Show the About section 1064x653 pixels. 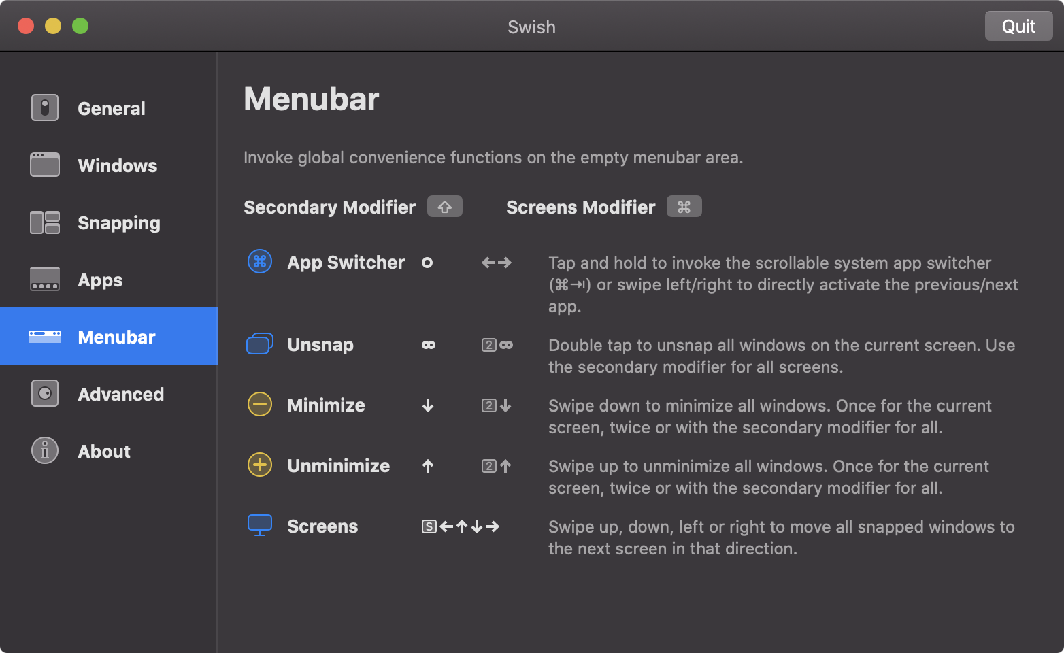click(x=109, y=450)
